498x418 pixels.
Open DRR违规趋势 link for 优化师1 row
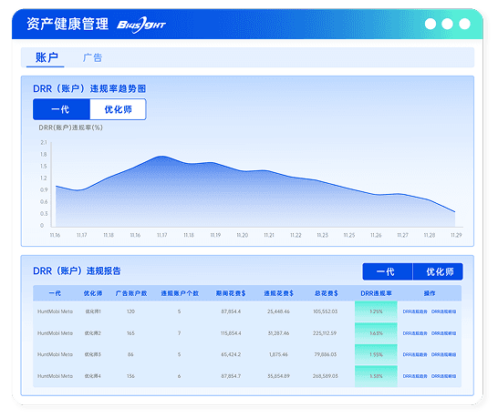[415, 311]
